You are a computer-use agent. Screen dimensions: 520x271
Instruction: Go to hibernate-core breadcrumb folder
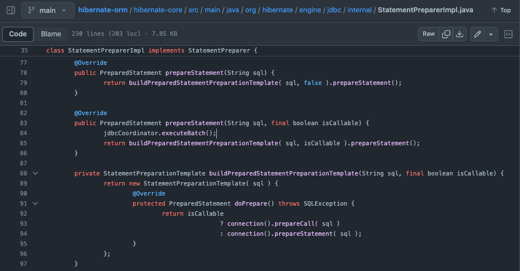tap(158, 10)
